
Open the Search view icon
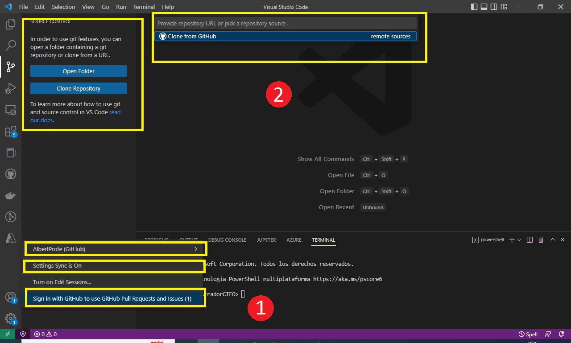click(11, 45)
